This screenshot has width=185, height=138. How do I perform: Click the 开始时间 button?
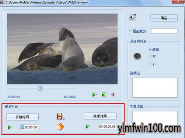click(22, 117)
